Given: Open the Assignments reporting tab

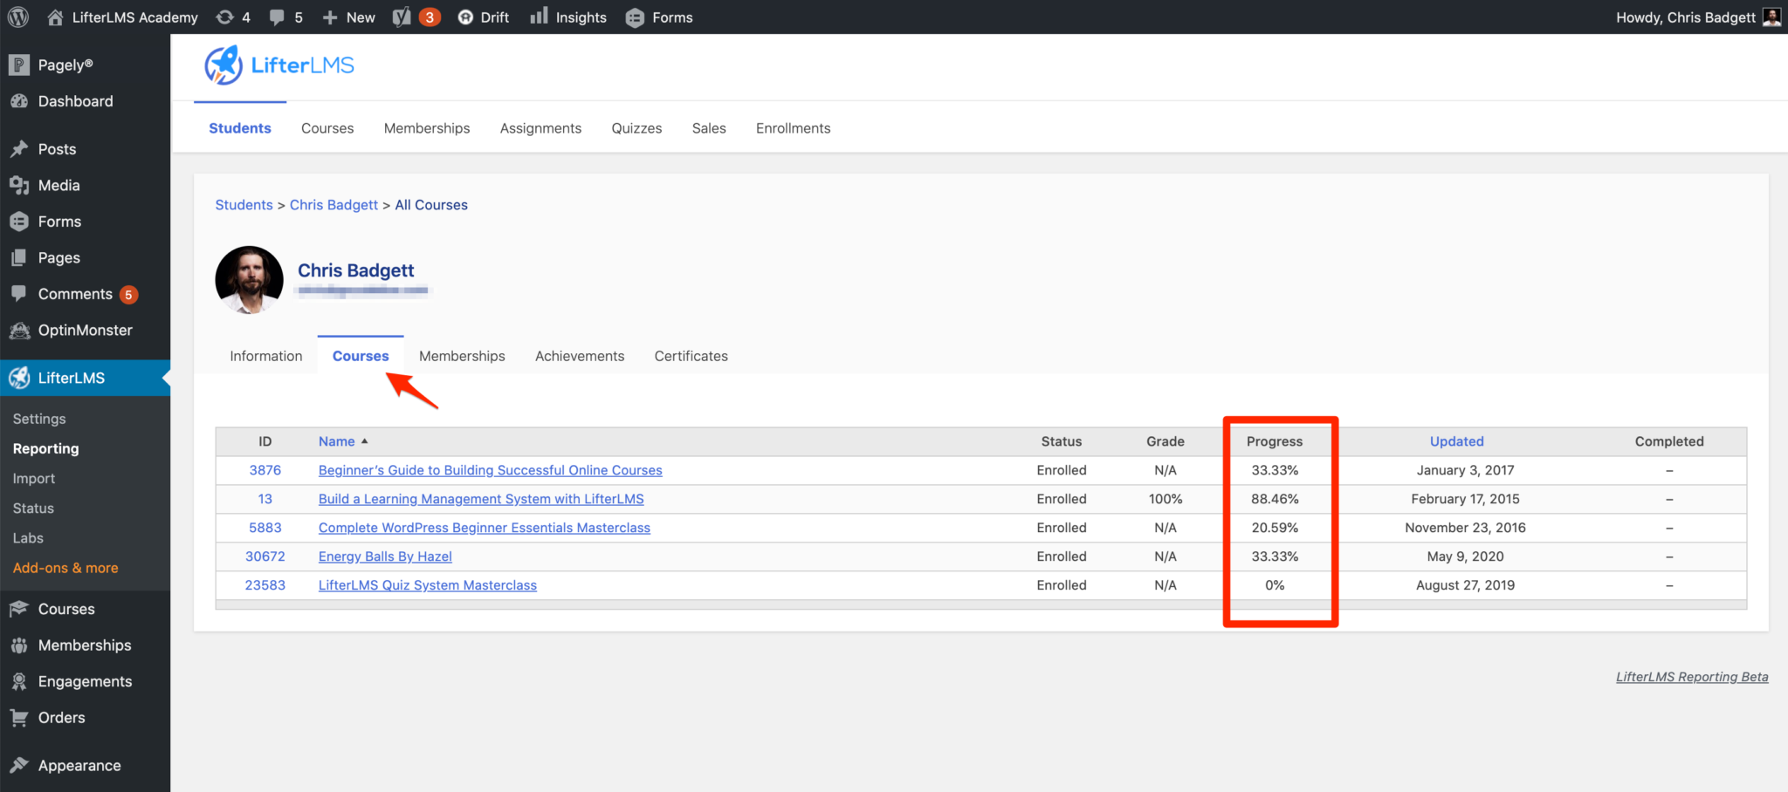Looking at the screenshot, I should [540, 128].
